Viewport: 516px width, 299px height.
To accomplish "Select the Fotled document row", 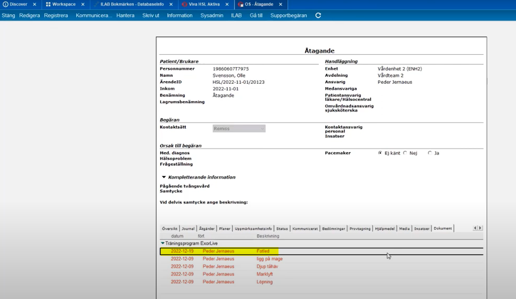I will [321, 251].
